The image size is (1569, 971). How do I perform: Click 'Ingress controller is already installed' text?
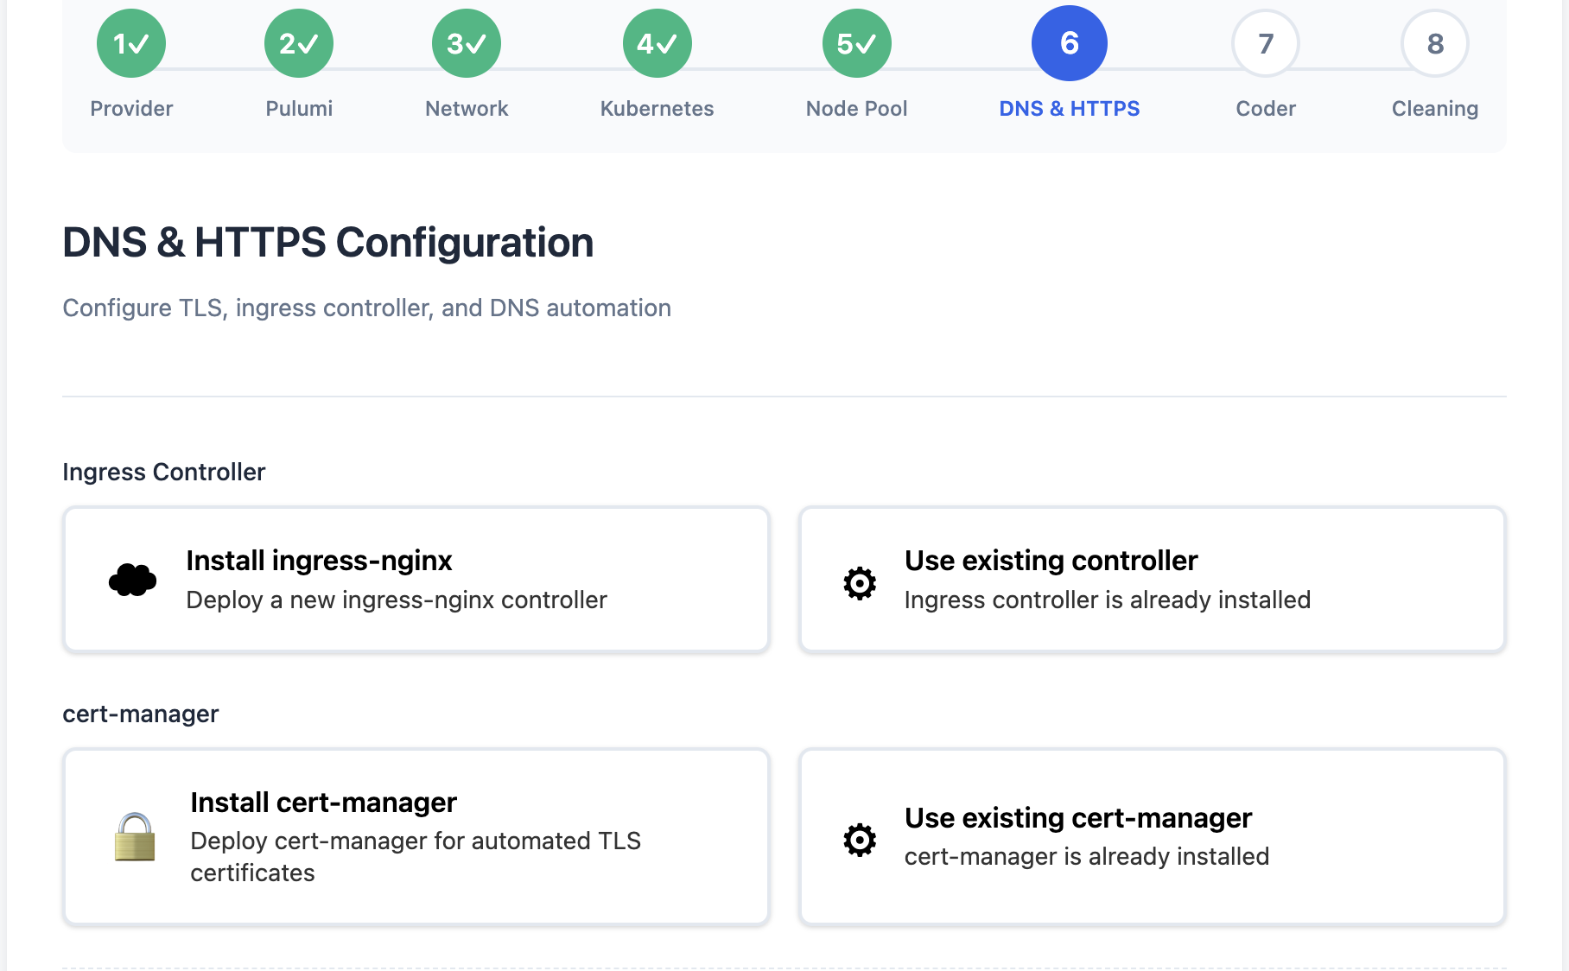[x=1108, y=600]
